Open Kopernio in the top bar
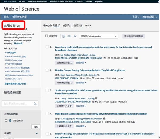160x139 pixels. pyautogui.click(x=99, y=1)
